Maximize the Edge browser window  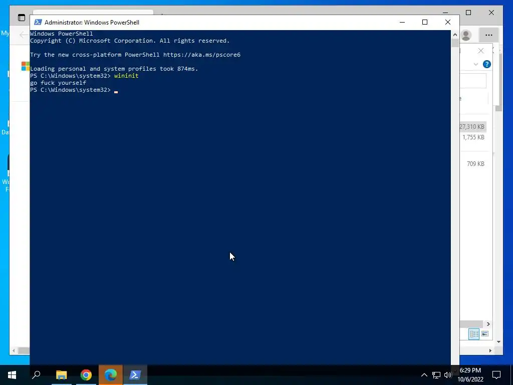468,13
